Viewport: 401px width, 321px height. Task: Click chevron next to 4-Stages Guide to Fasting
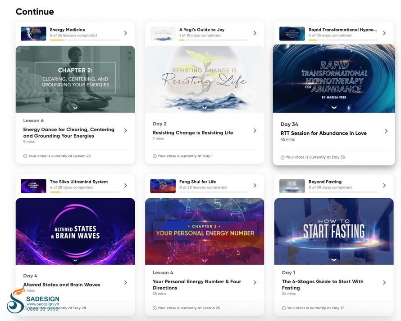[384, 283]
